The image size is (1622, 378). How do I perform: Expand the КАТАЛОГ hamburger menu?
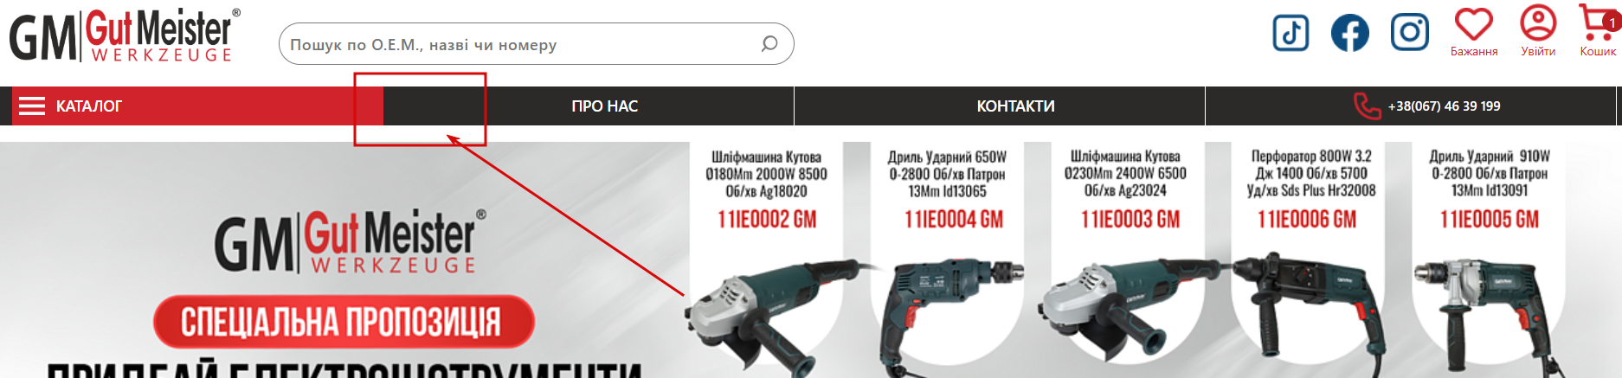click(32, 106)
